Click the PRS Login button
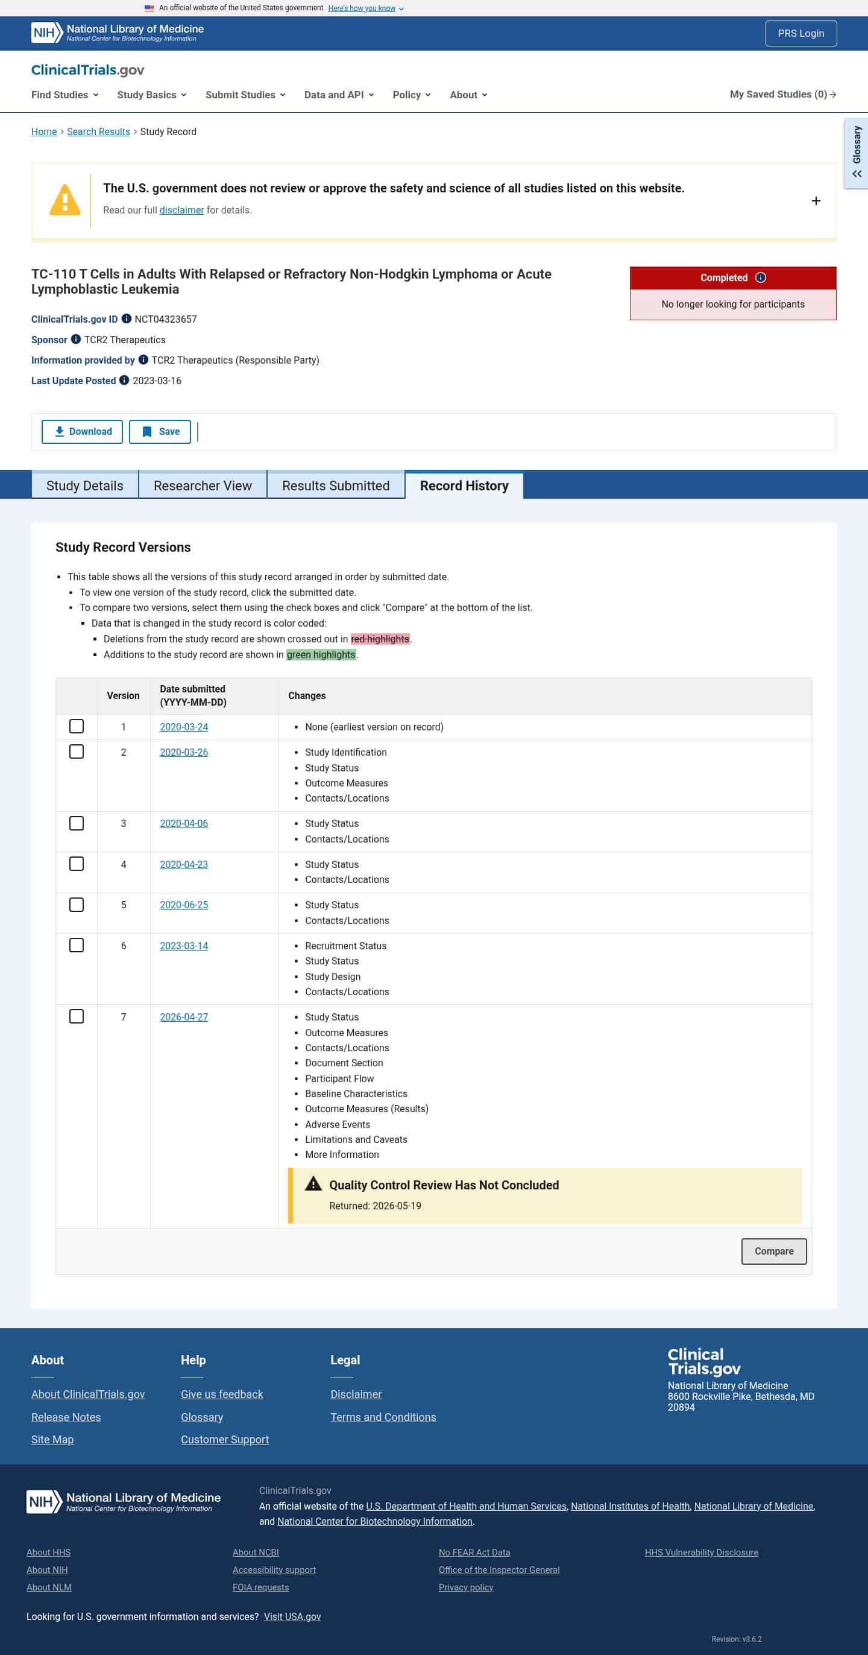Image resolution: width=868 pixels, height=1655 pixels. [x=800, y=33]
